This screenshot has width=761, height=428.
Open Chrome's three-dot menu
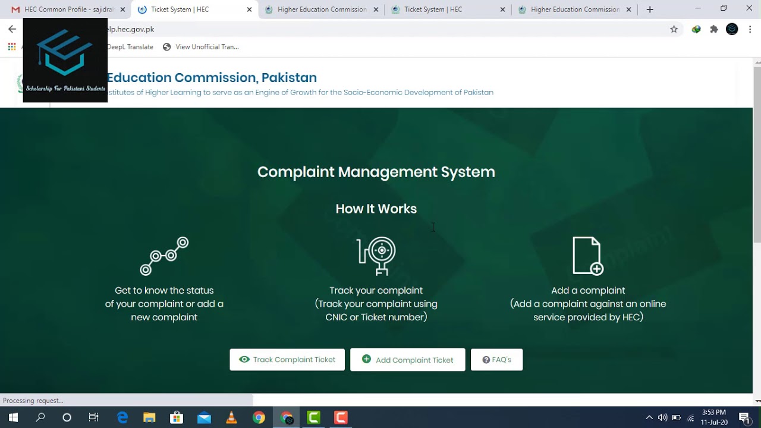(x=750, y=29)
